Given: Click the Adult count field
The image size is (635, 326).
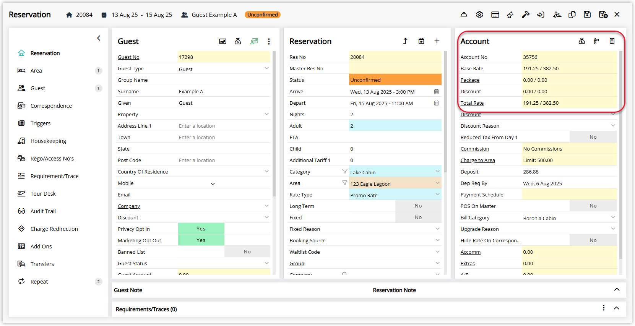Looking at the screenshot, I should 395,126.
